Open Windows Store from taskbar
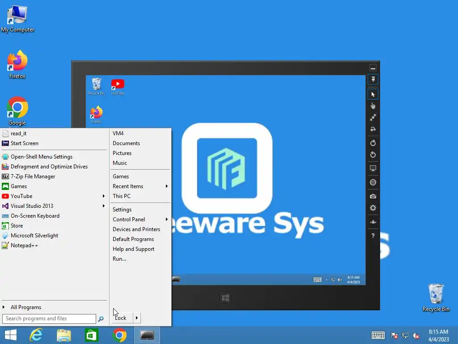 91,335
